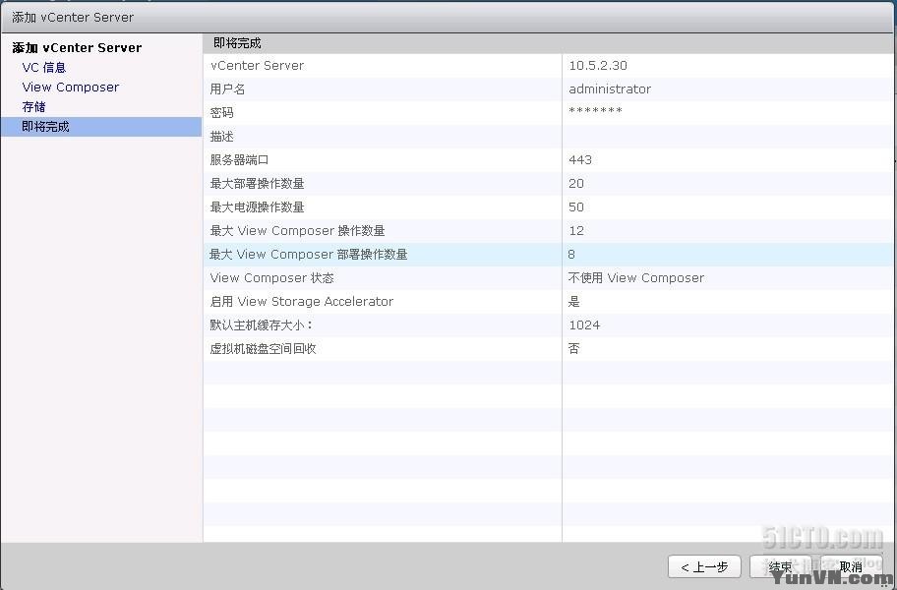The image size is (897, 590).
Task: Open the VC 信息 wizard step
Action: (44, 68)
